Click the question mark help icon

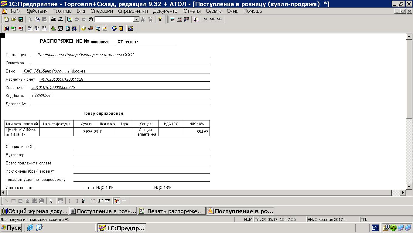pos(160,19)
